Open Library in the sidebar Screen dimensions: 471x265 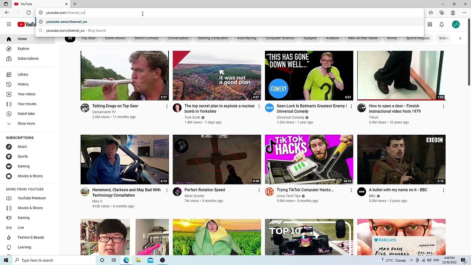tap(28, 74)
